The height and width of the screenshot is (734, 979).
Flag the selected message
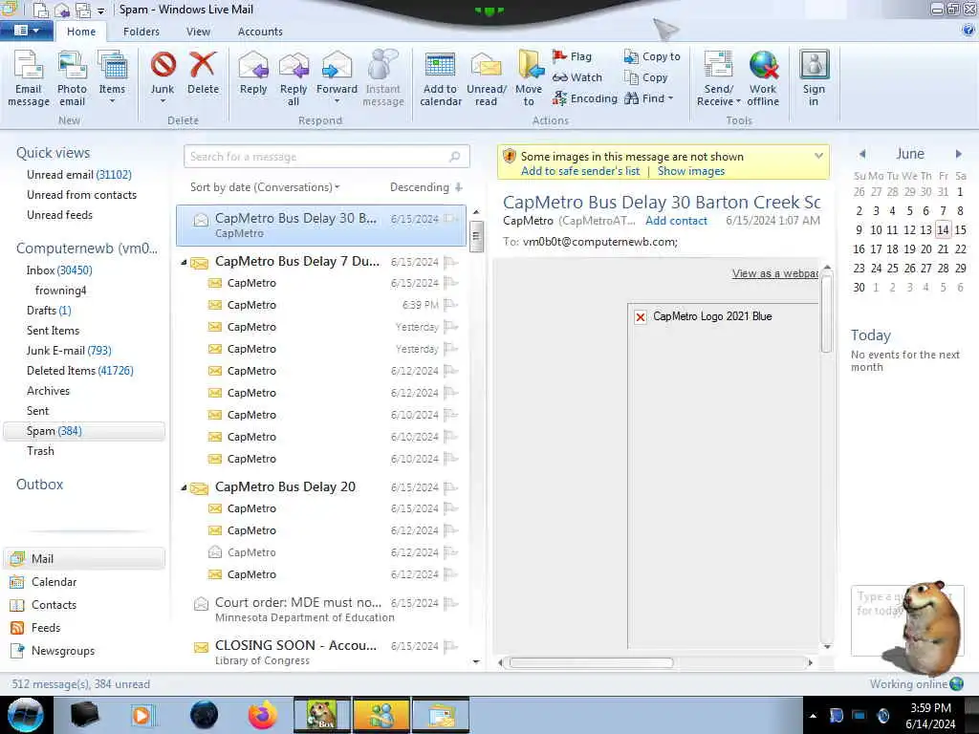[x=572, y=56]
